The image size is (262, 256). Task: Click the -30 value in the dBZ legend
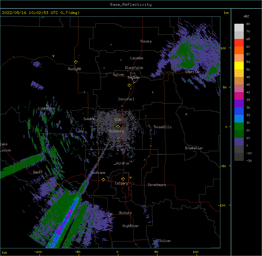(x=249, y=161)
